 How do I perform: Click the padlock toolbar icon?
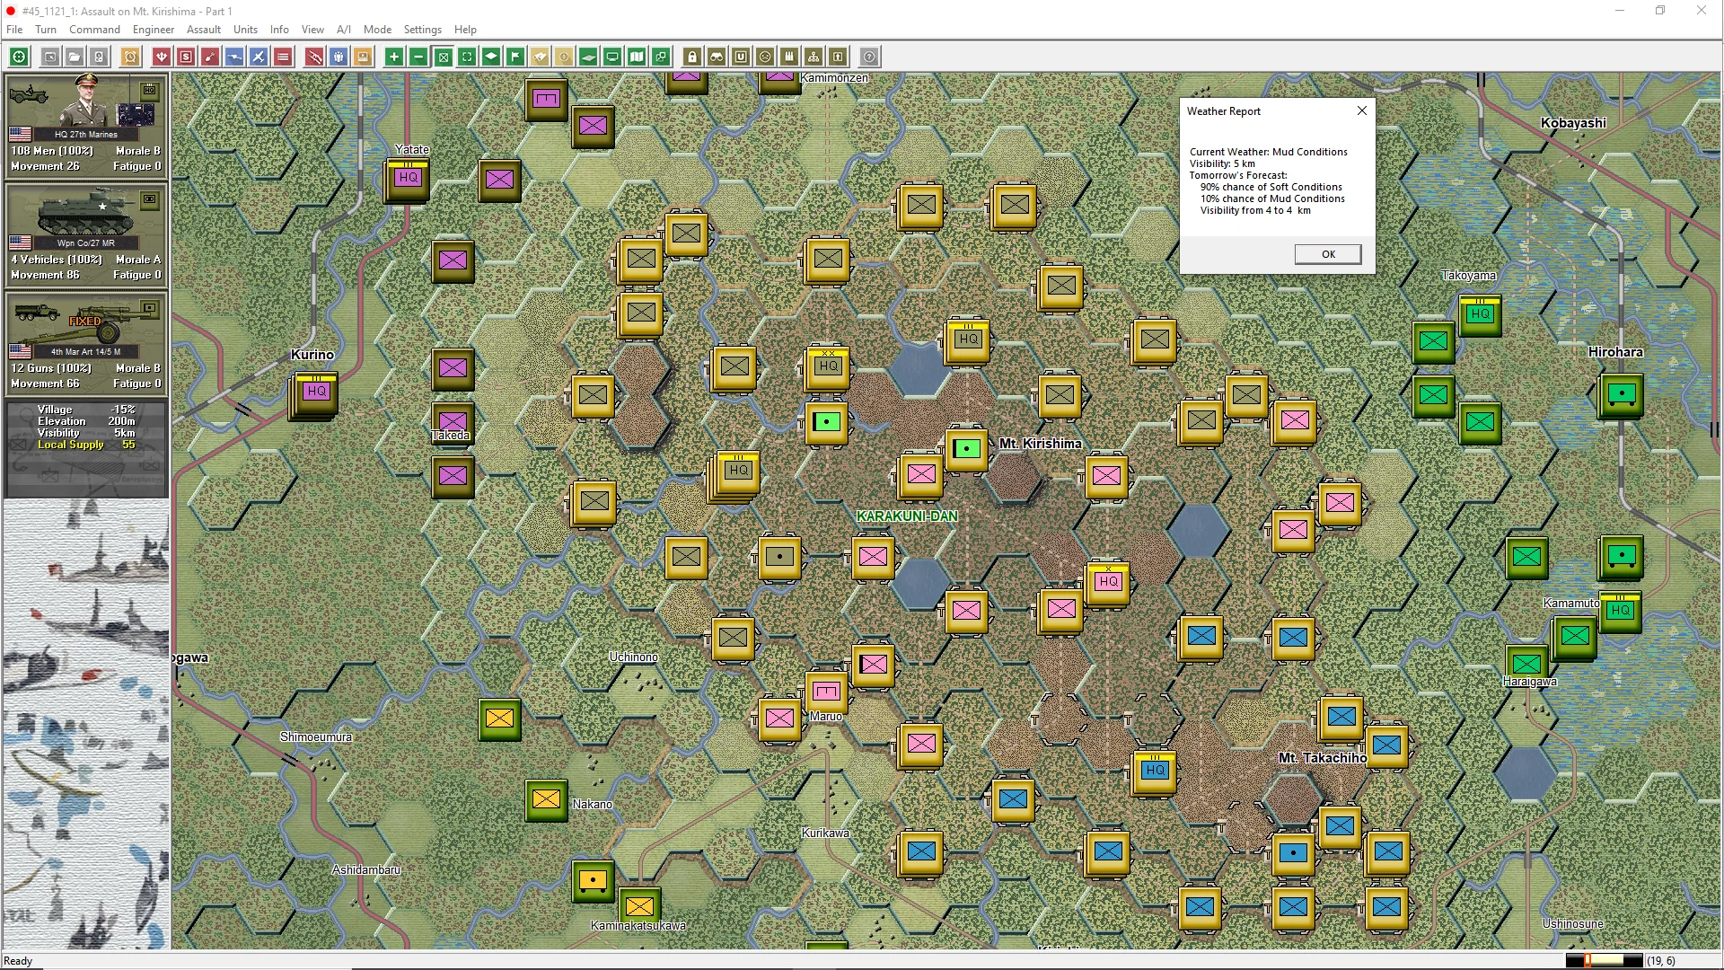[x=692, y=57]
